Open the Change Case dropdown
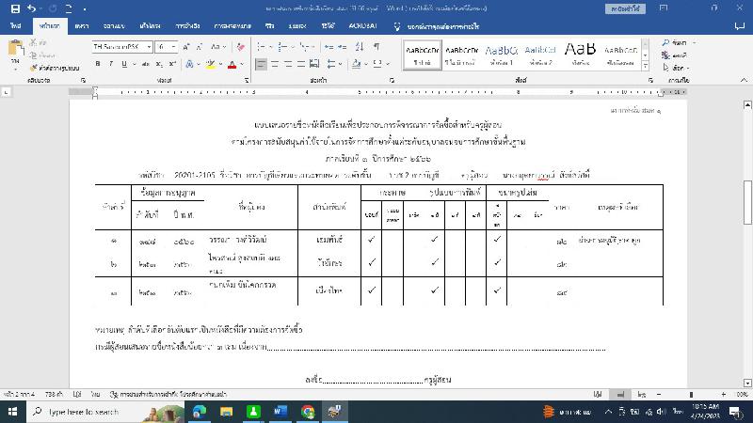The width and height of the screenshot is (753, 423). pos(218,46)
